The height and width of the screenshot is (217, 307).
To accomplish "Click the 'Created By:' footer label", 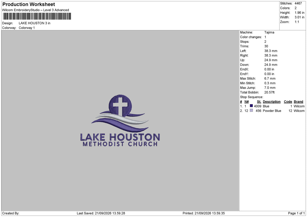I will tap(10, 213).
